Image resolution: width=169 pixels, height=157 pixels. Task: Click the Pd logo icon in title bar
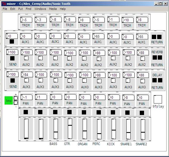coord(4,4)
